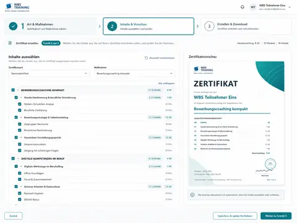Image resolution: width=297 pixels, height=223 pixels.
Task: Uncheck Gesprächssimulation checkbox
Action: click(x=20, y=144)
